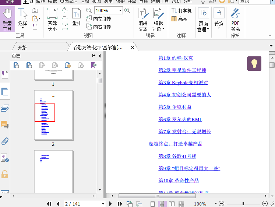Close the 谷歌方法 document tab
The height and width of the screenshot is (207, 275).
(x=133, y=48)
